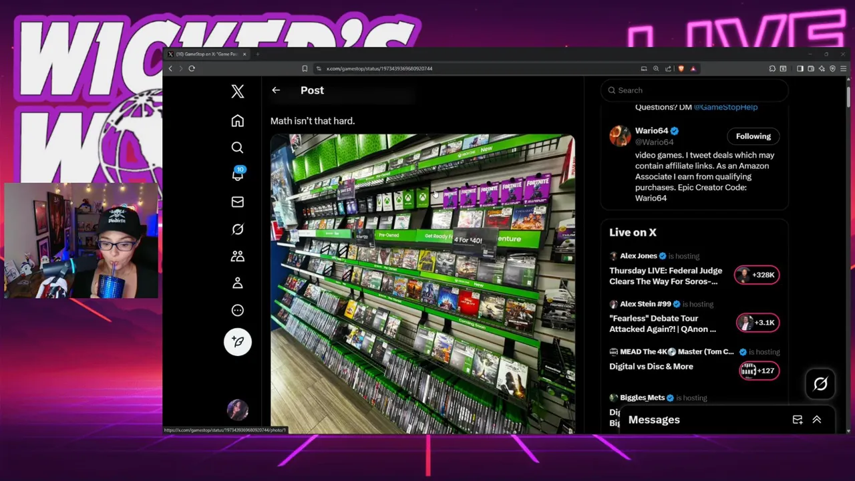The image size is (855, 481).
Task: Click 'Math isn't that hard.' post text
Action: pyautogui.click(x=313, y=121)
